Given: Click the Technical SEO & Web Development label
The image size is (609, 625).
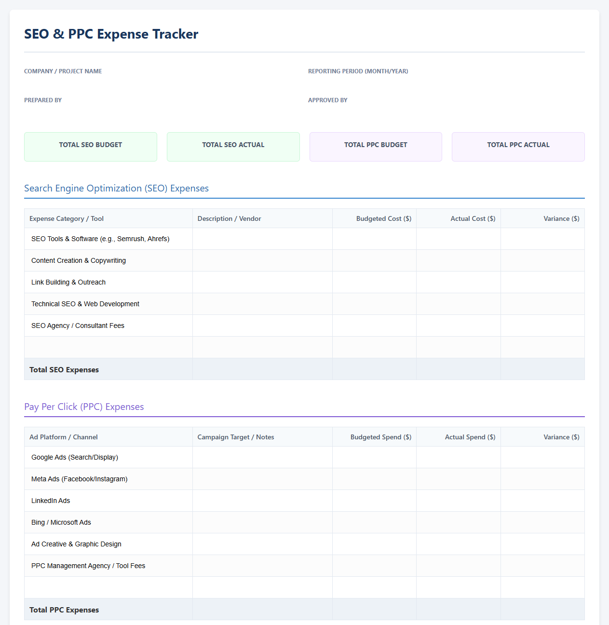Looking at the screenshot, I should [85, 304].
